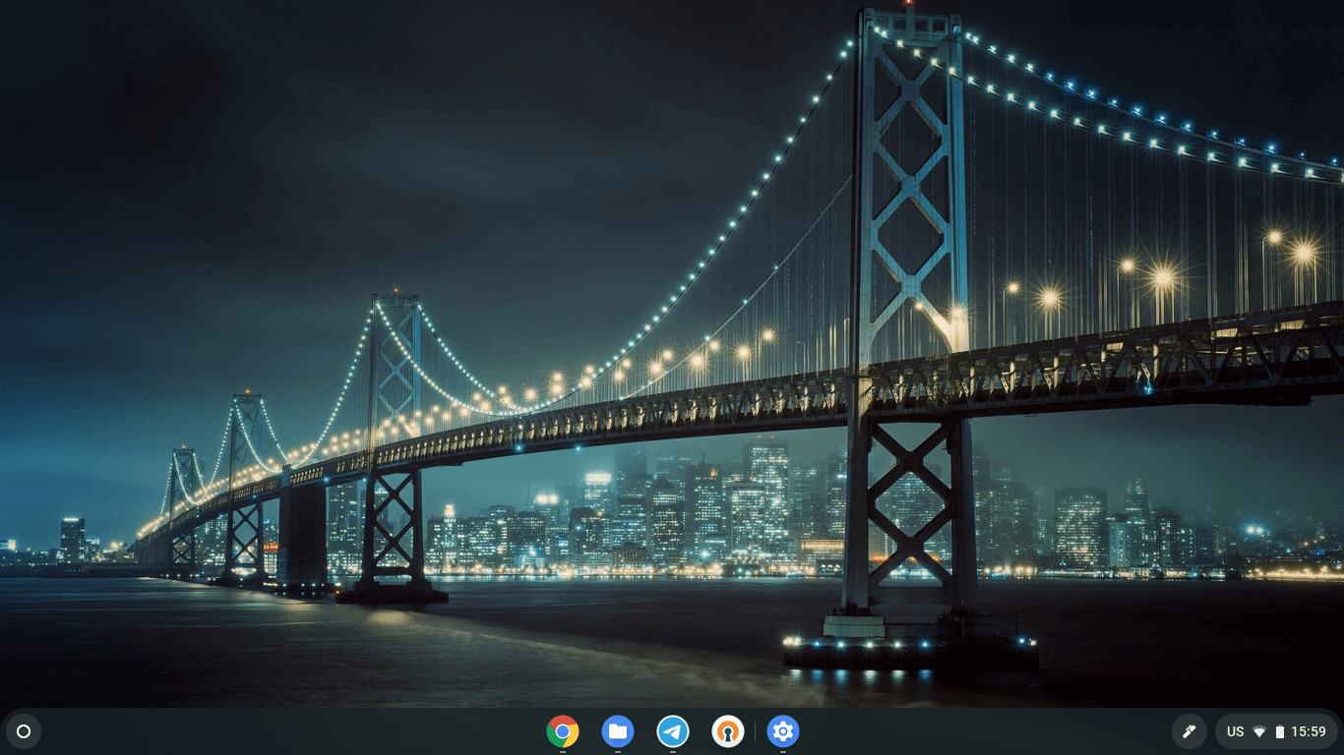This screenshot has height=755, width=1344.
Task: Open the stylus tools pen button
Action: pyautogui.click(x=1189, y=731)
